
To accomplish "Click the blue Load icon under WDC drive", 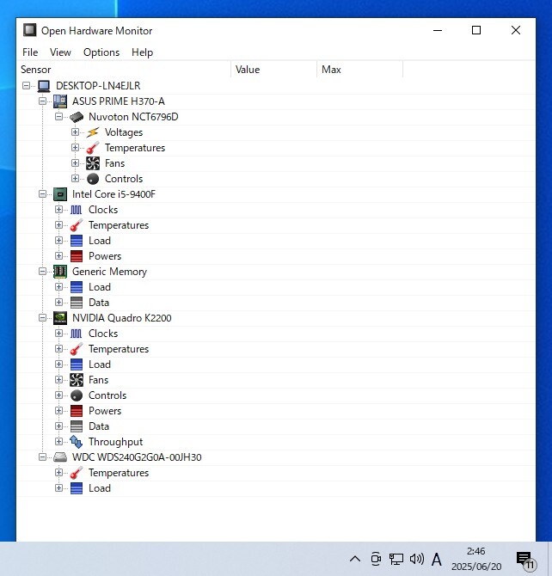I will pyautogui.click(x=77, y=488).
